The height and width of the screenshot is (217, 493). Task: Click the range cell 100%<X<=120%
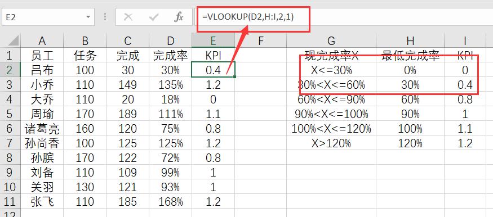point(331,128)
